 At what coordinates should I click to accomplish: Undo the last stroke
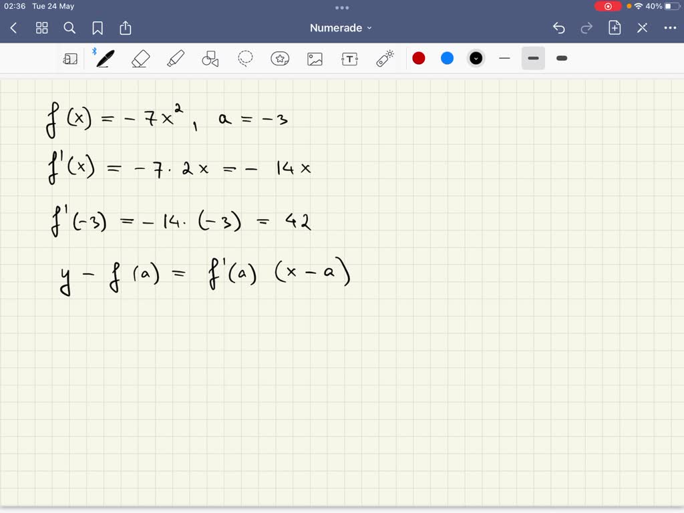(x=559, y=27)
